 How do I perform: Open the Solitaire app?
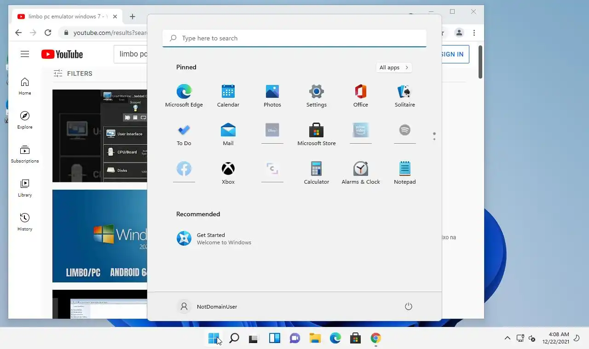(x=405, y=96)
